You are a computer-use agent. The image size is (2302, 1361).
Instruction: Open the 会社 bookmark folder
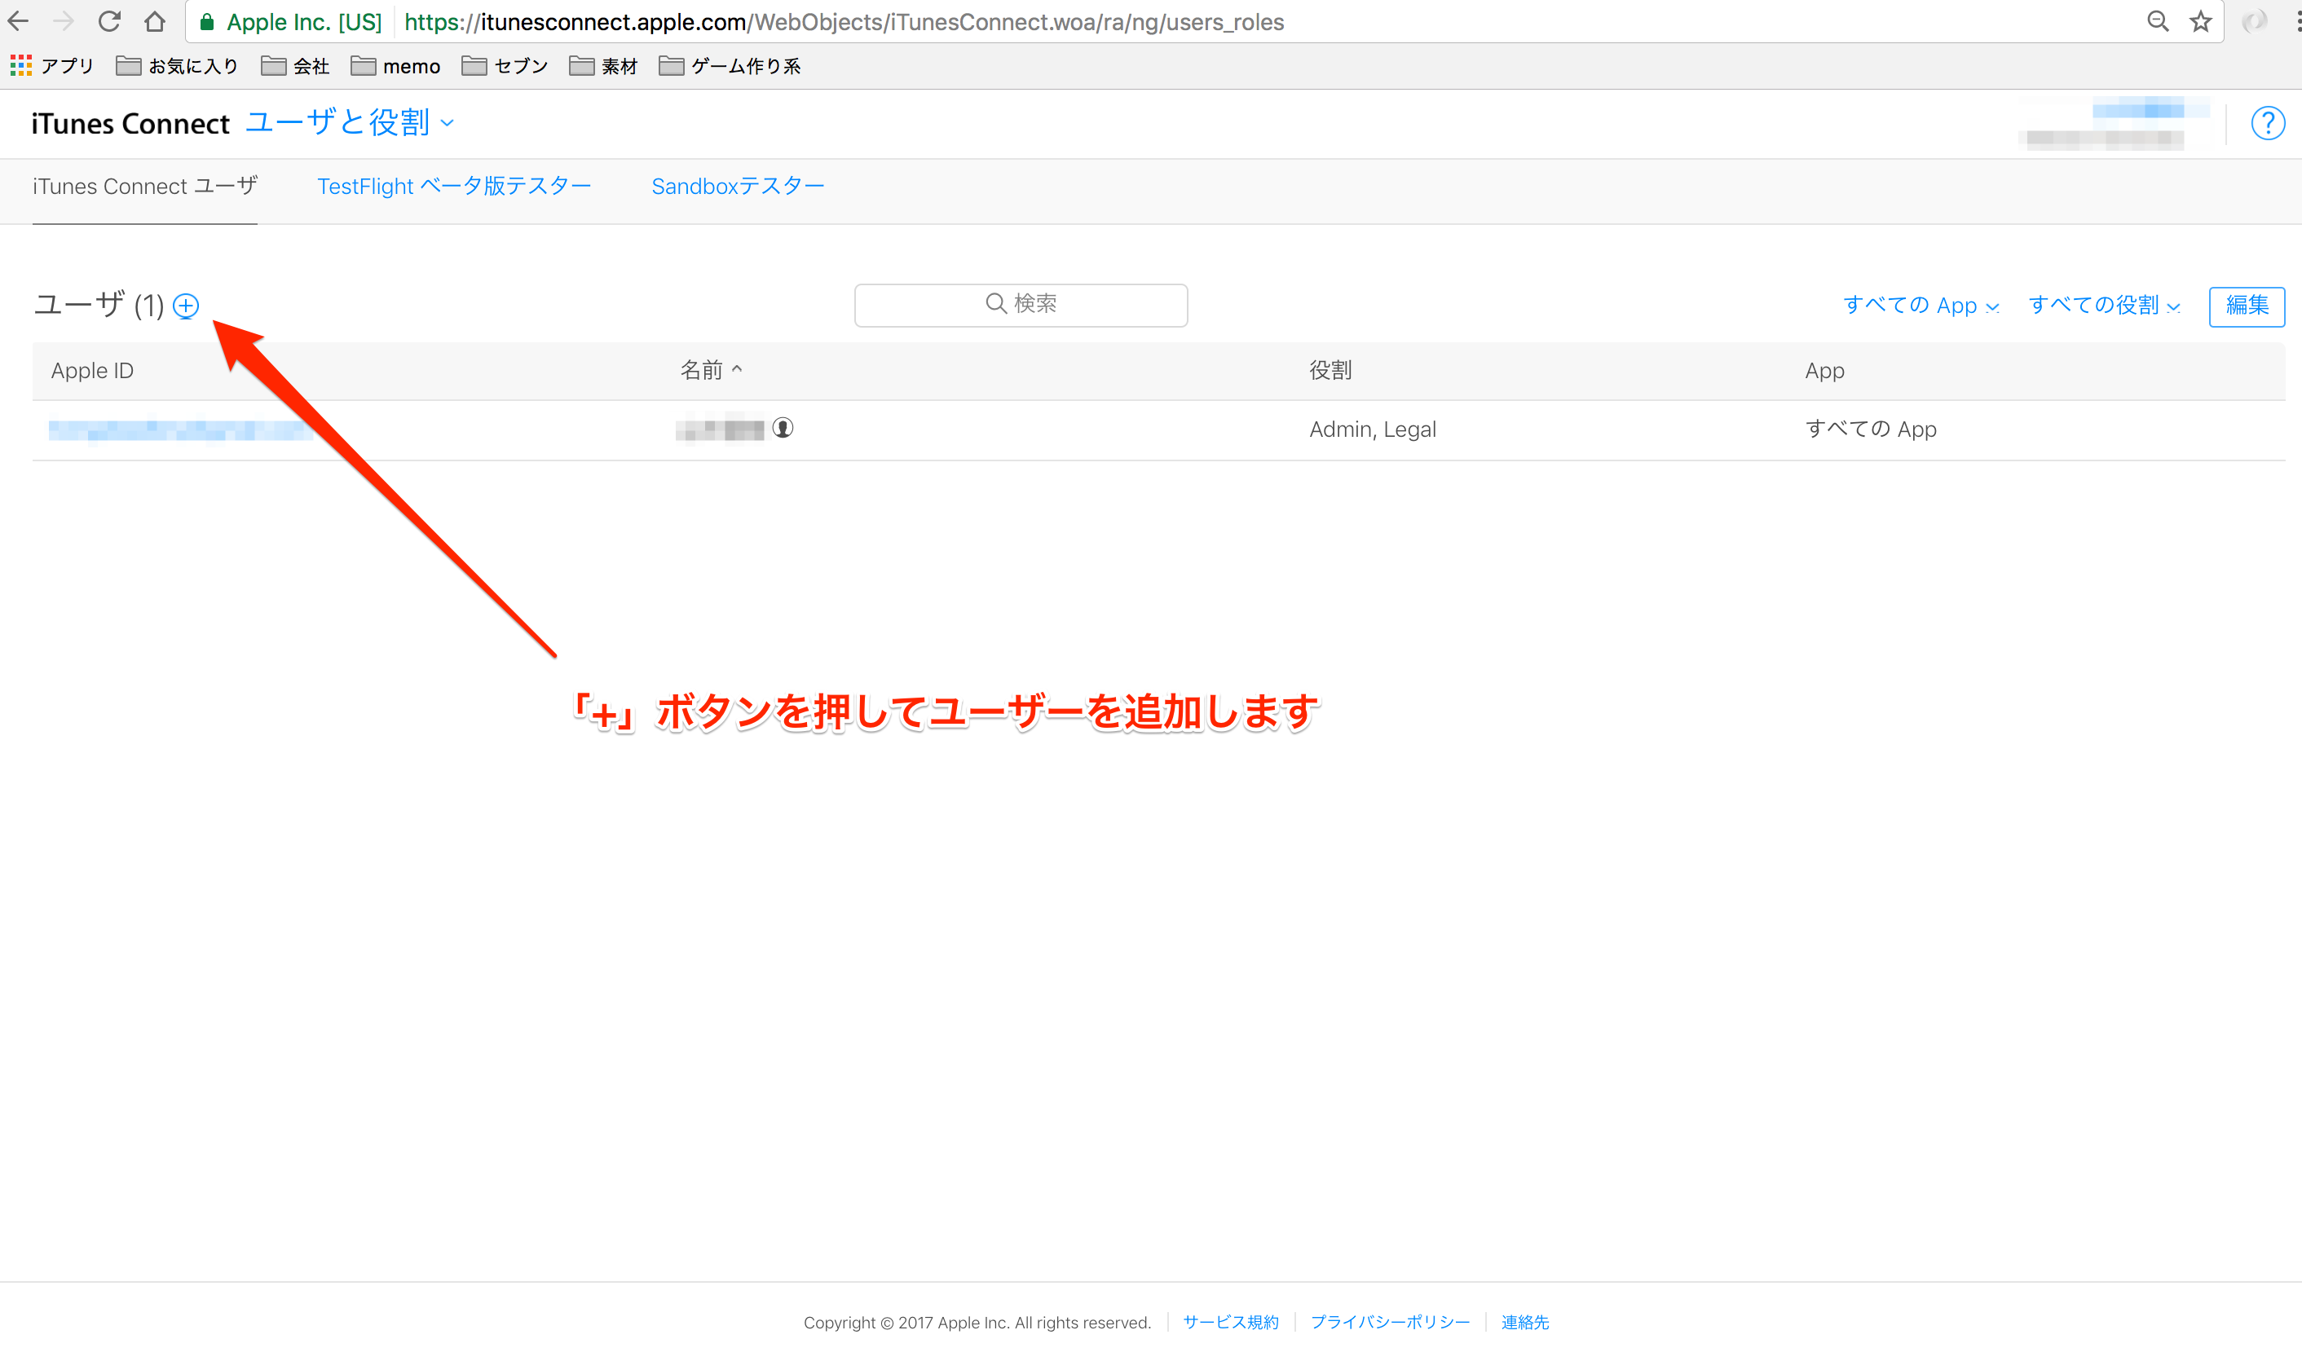[294, 66]
